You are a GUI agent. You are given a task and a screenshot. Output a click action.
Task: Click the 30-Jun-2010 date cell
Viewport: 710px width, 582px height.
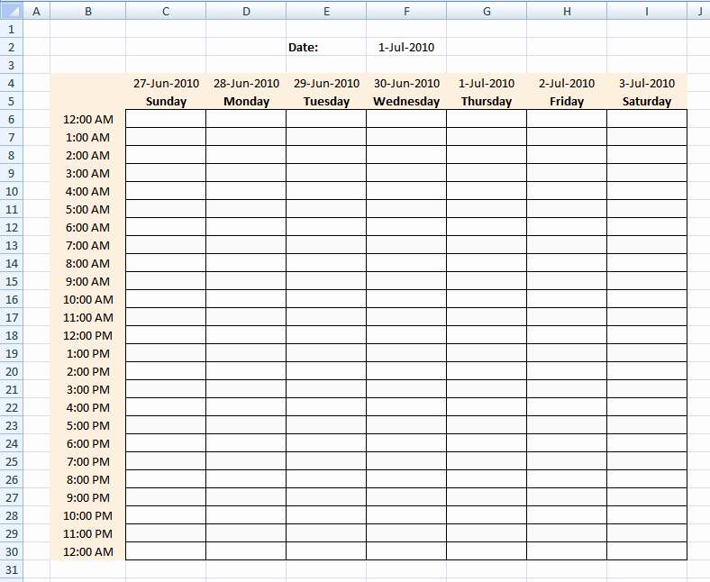click(x=406, y=83)
